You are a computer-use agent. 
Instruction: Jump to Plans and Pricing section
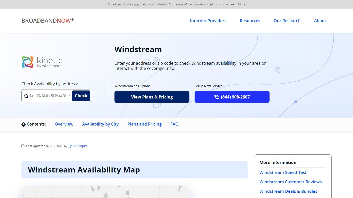tap(144, 124)
